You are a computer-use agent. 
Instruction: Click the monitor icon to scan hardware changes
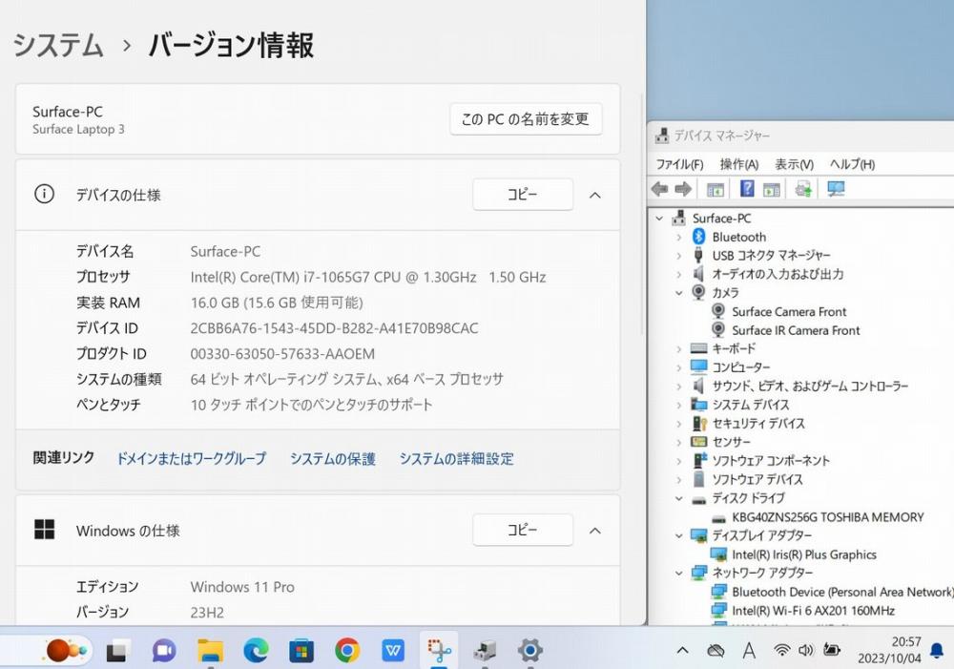click(x=836, y=189)
